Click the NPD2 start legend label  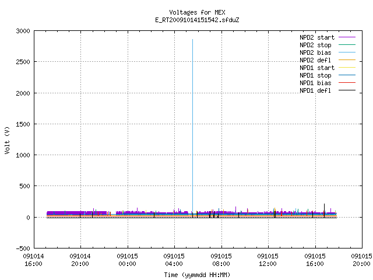(x=317, y=37)
